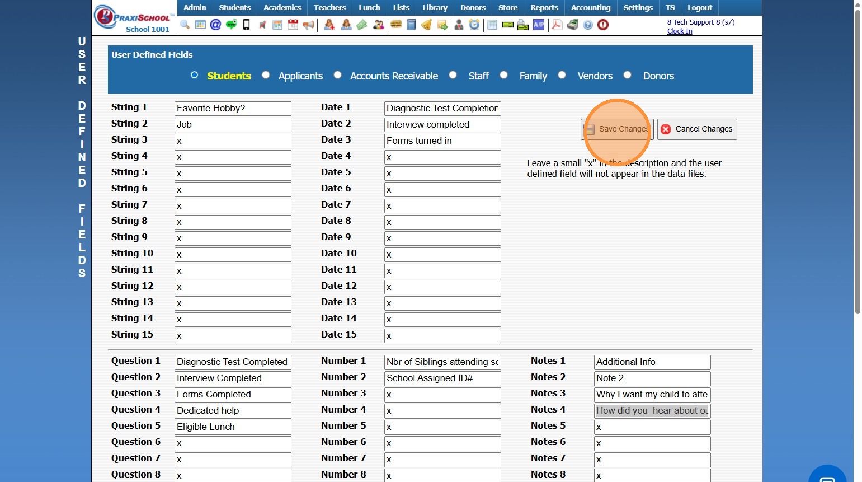Open the email @ icon in toolbar
This screenshot has height=482, width=862.
[215, 25]
